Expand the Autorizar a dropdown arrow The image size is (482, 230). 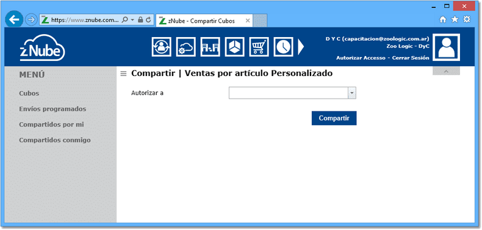click(x=351, y=93)
